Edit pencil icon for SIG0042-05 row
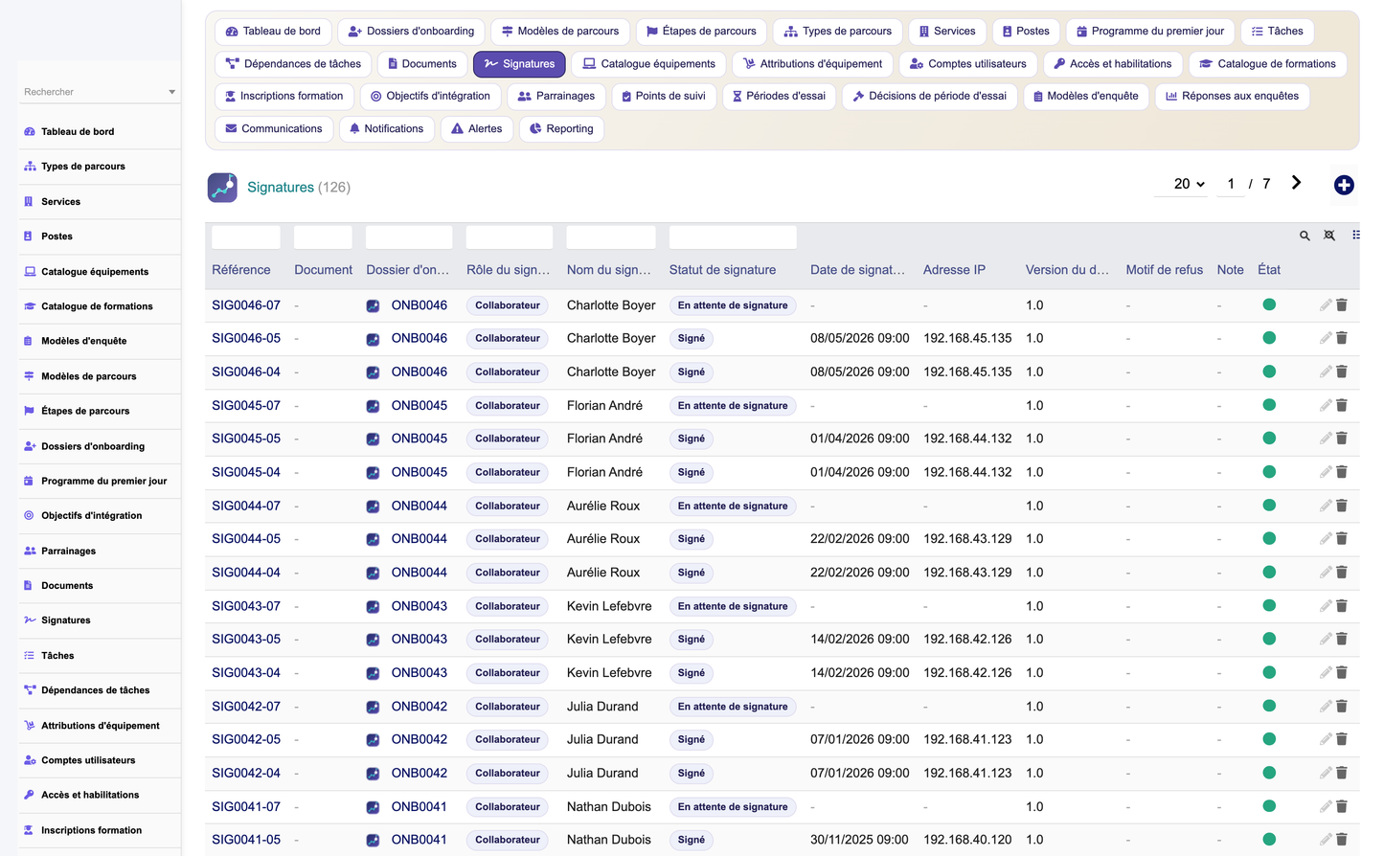 [x=1326, y=739]
